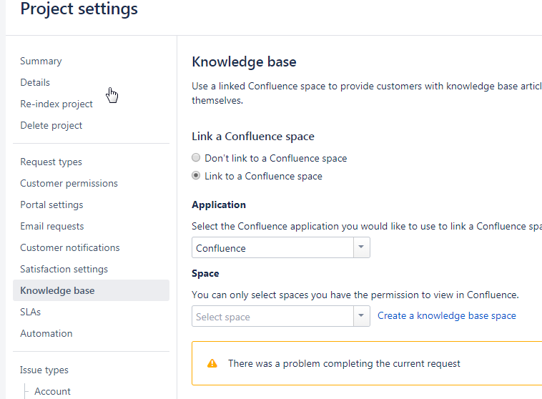Open Automation settings
The width and height of the screenshot is (542, 399).
pos(46,333)
